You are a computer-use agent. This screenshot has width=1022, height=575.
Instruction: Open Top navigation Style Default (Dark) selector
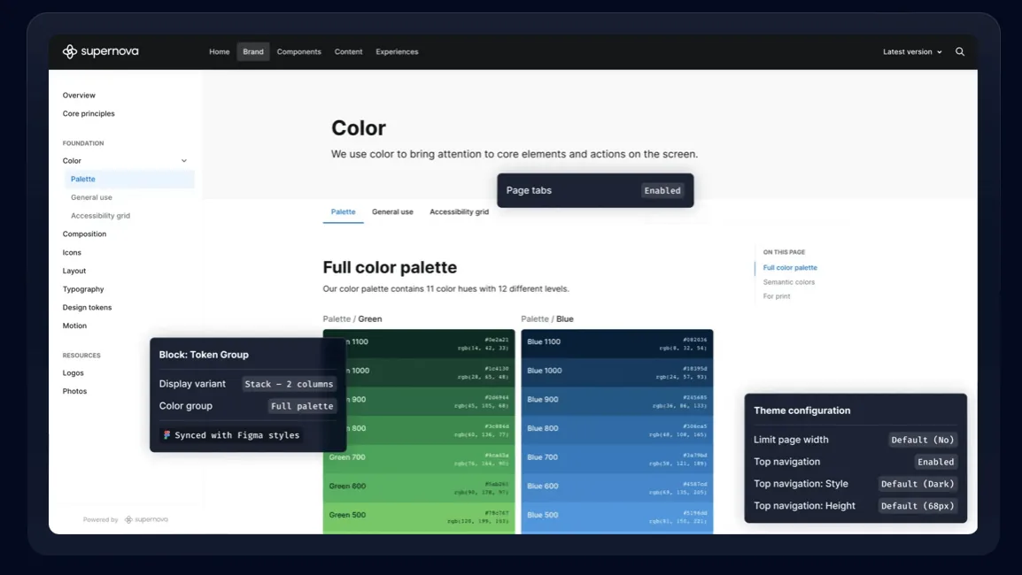917,484
